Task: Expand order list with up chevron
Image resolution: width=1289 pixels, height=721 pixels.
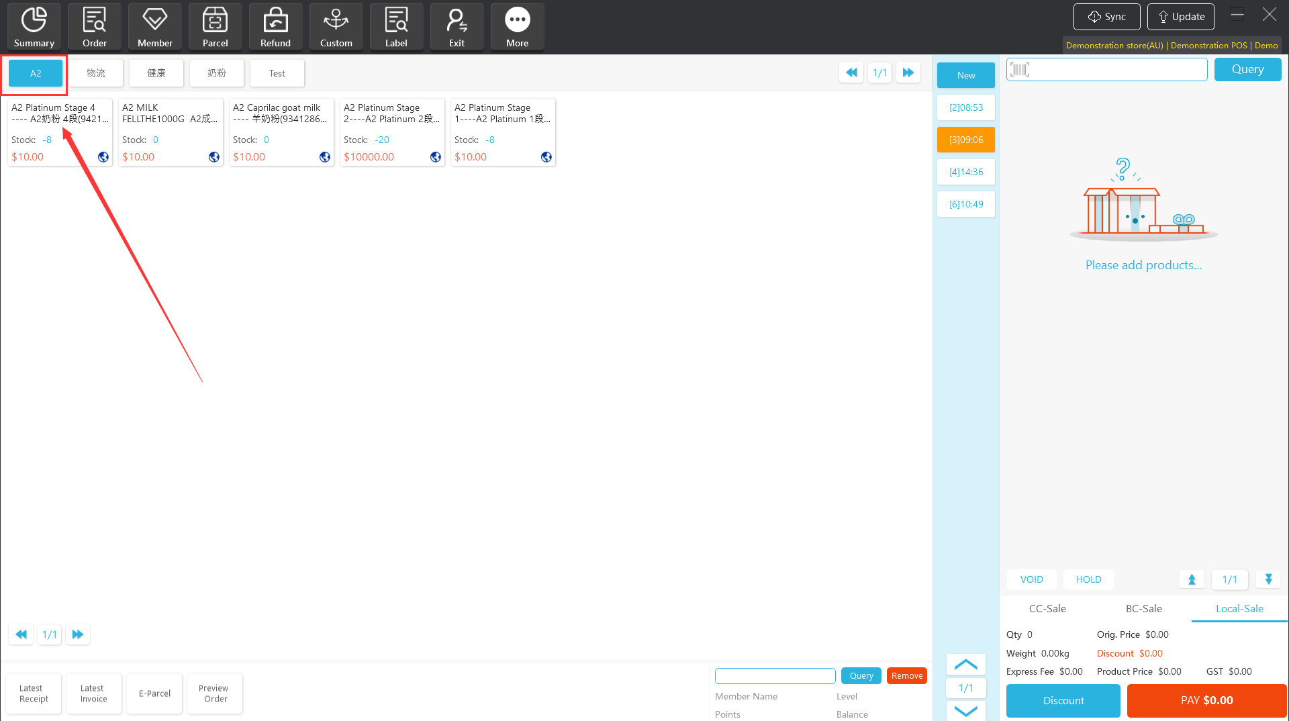Action: coord(965,665)
